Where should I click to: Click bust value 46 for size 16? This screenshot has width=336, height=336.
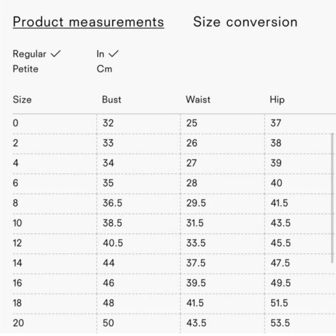click(109, 283)
